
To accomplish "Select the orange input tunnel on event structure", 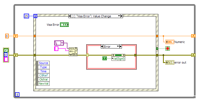I will point(35,36).
